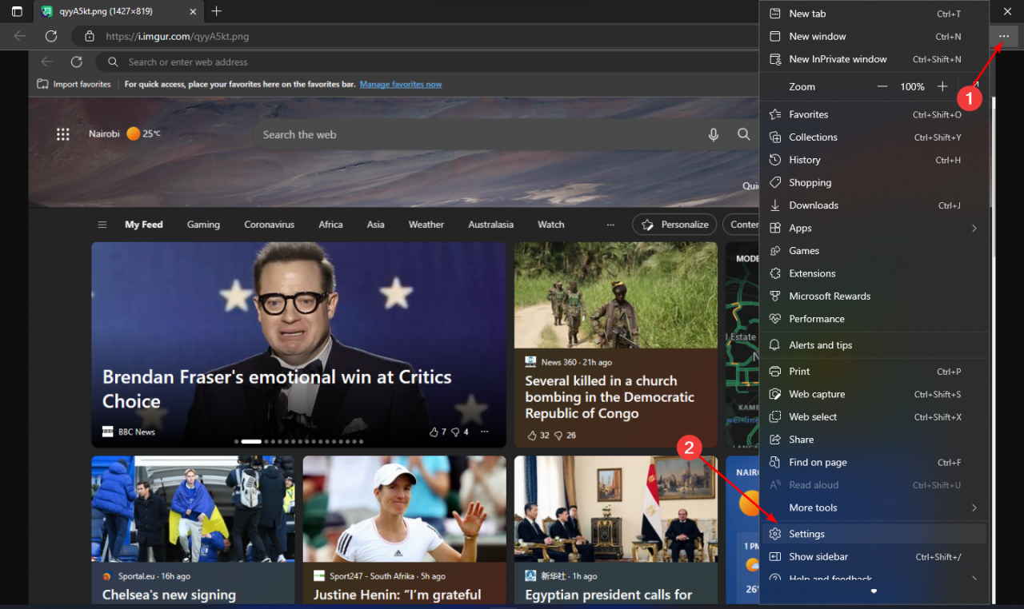This screenshot has height=609, width=1024.
Task: Increase zoom with the plus control
Action: click(x=942, y=86)
